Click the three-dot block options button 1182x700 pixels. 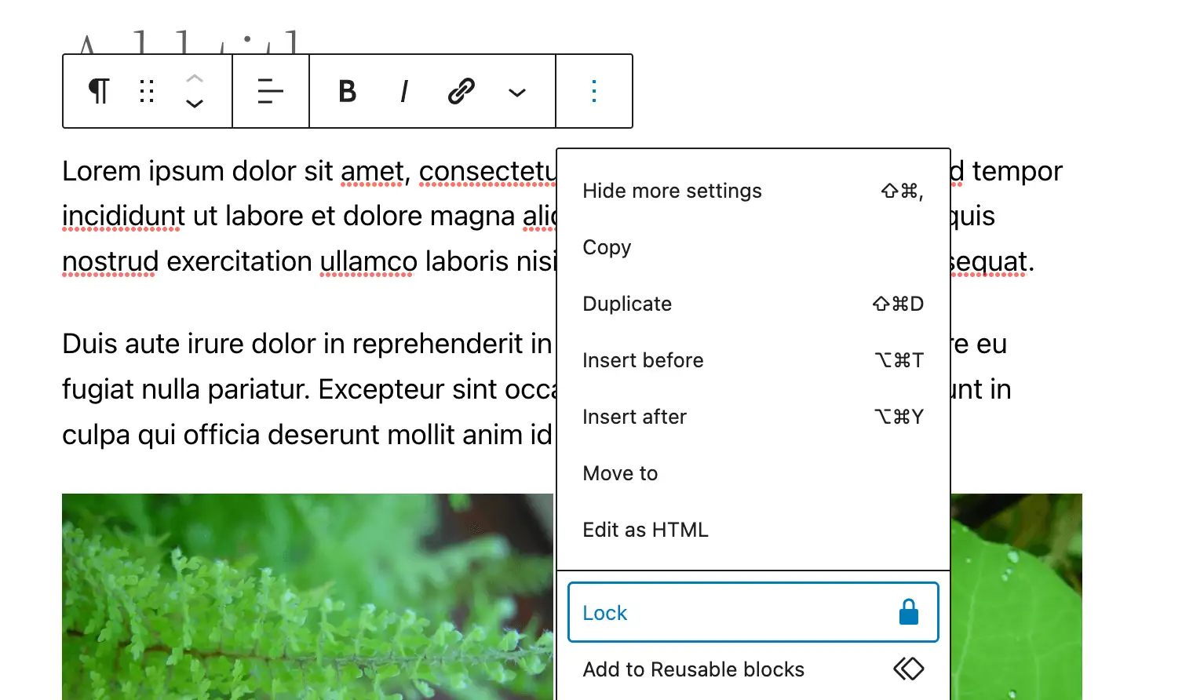tap(594, 91)
